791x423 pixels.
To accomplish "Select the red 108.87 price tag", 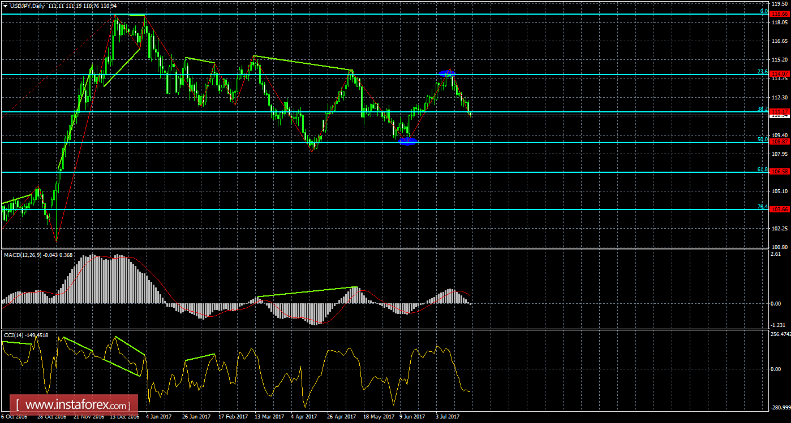I will pos(780,142).
